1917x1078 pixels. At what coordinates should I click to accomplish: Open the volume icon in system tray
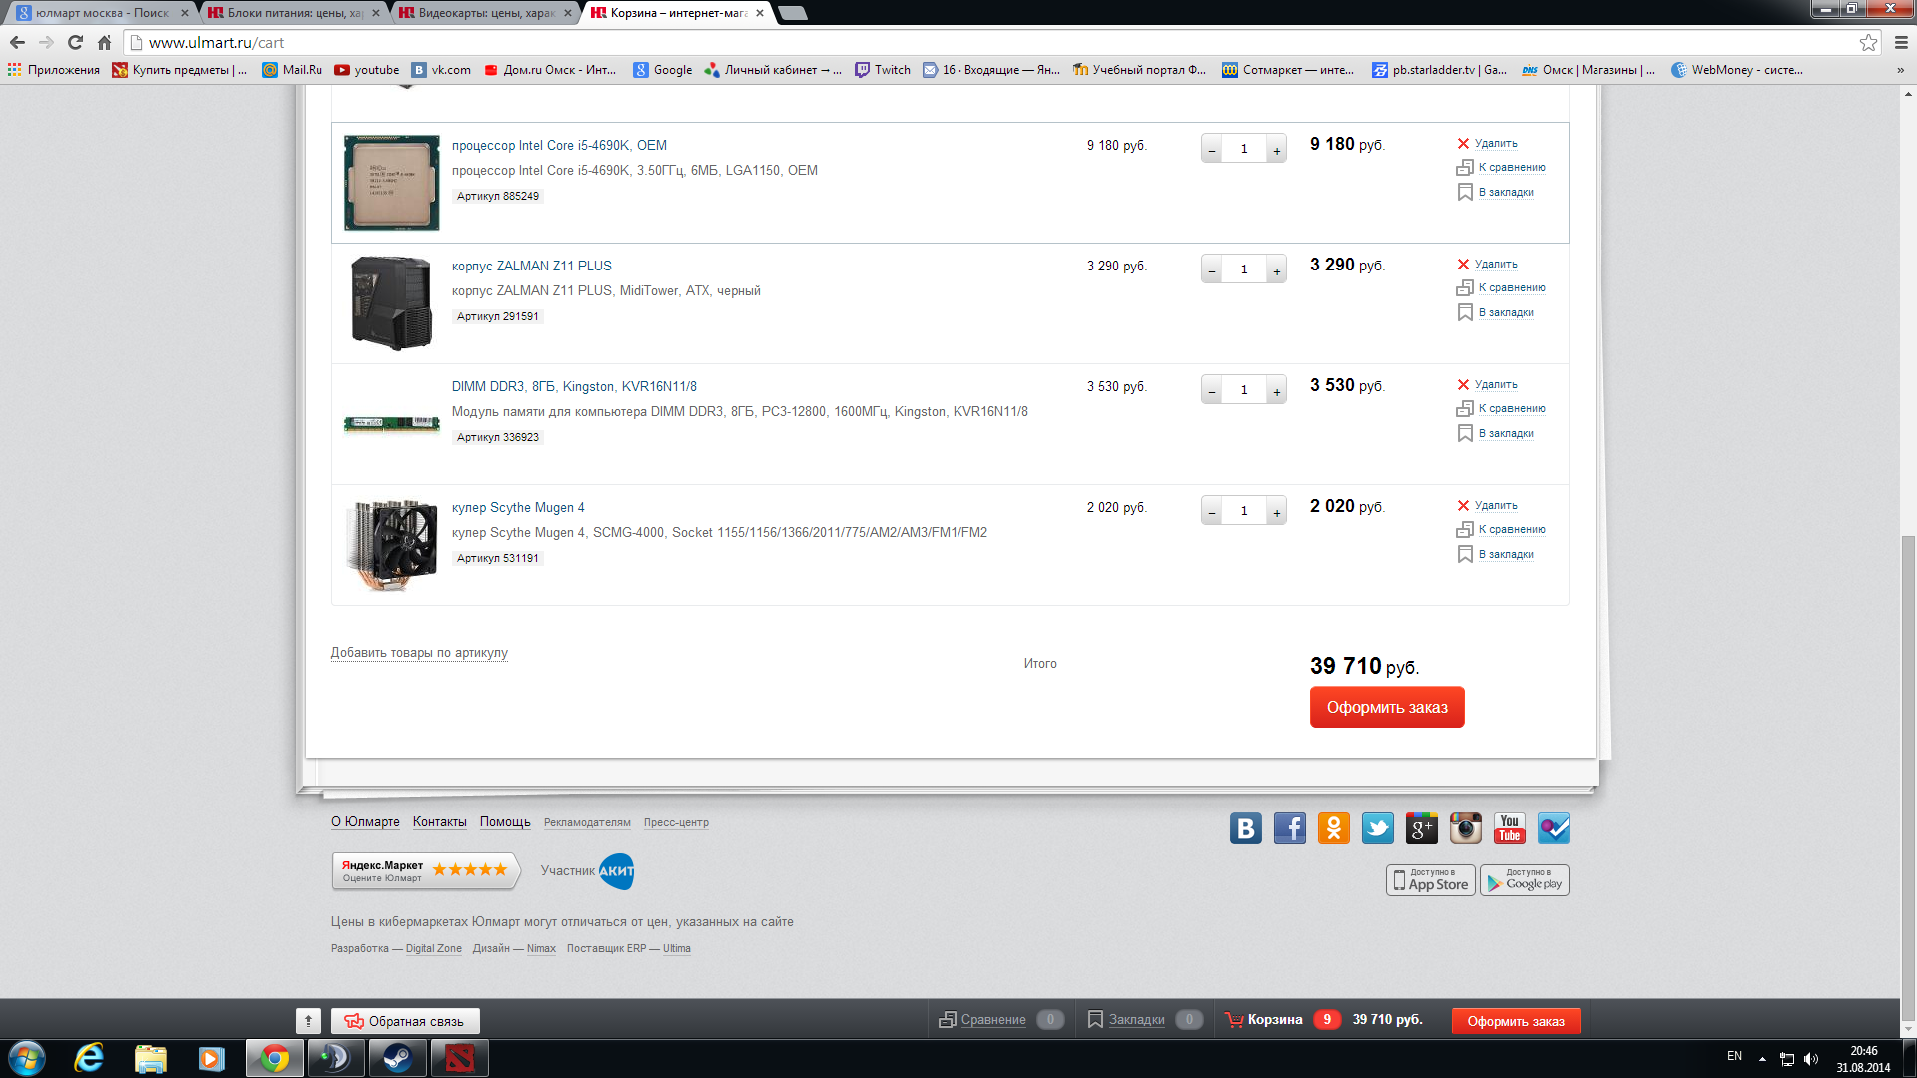[1811, 1059]
